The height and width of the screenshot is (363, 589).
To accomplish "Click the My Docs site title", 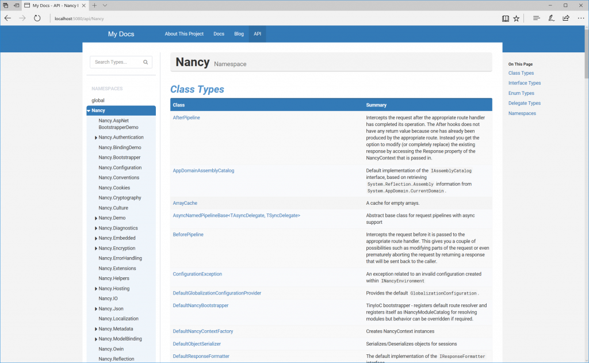I will pyautogui.click(x=121, y=34).
